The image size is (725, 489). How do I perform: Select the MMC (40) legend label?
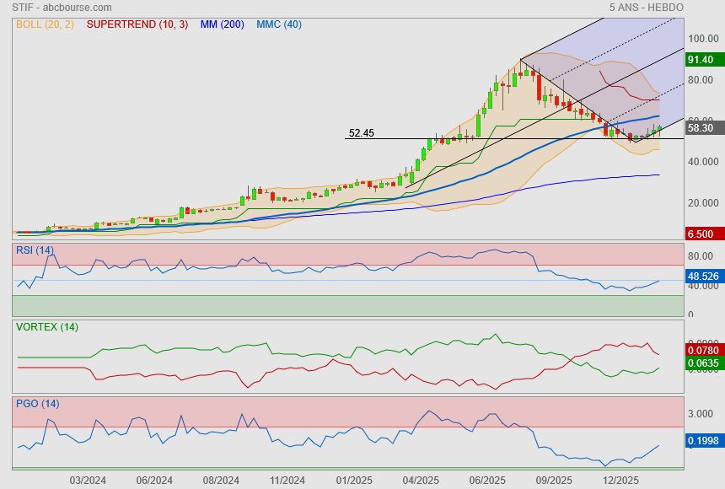(x=278, y=24)
